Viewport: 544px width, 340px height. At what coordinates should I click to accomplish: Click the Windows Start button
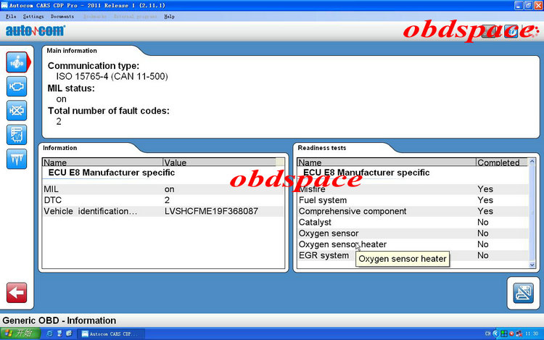(20, 333)
